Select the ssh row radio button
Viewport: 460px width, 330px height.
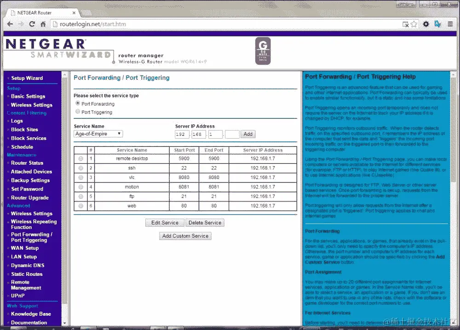80,168
